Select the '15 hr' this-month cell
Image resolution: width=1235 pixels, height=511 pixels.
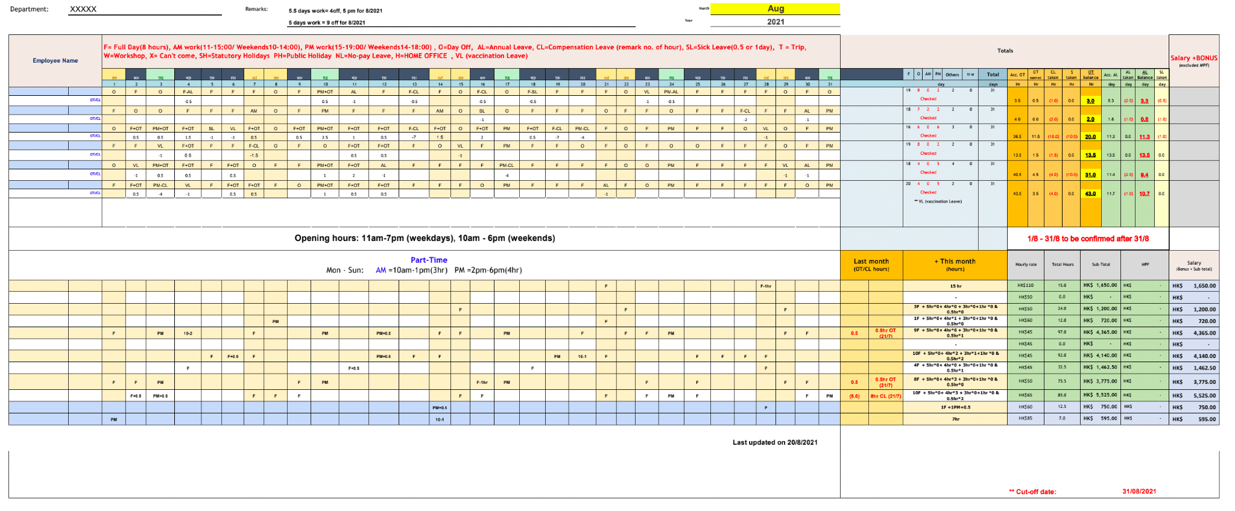(x=955, y=286)
